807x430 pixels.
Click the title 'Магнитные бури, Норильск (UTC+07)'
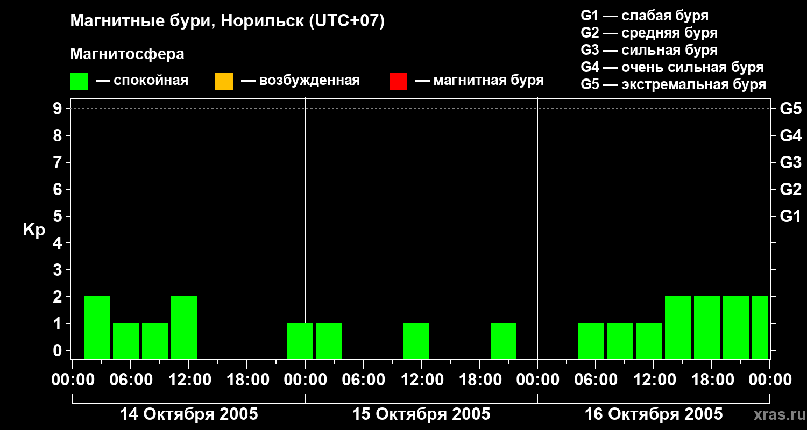click(228, 21)
